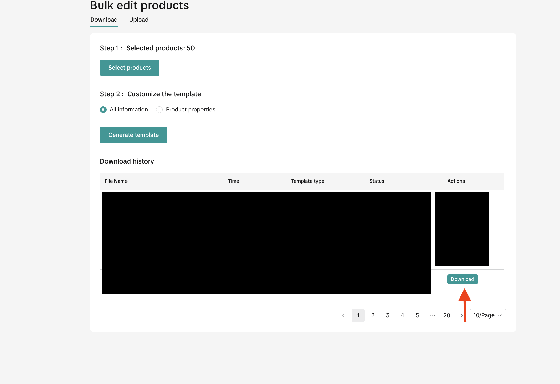Click the Generate template button
Viewport: 560px width, 384px height.
[133, 135]
